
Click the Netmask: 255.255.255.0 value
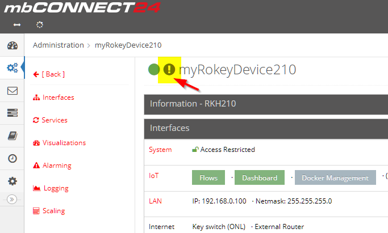(x=294, y=201)
